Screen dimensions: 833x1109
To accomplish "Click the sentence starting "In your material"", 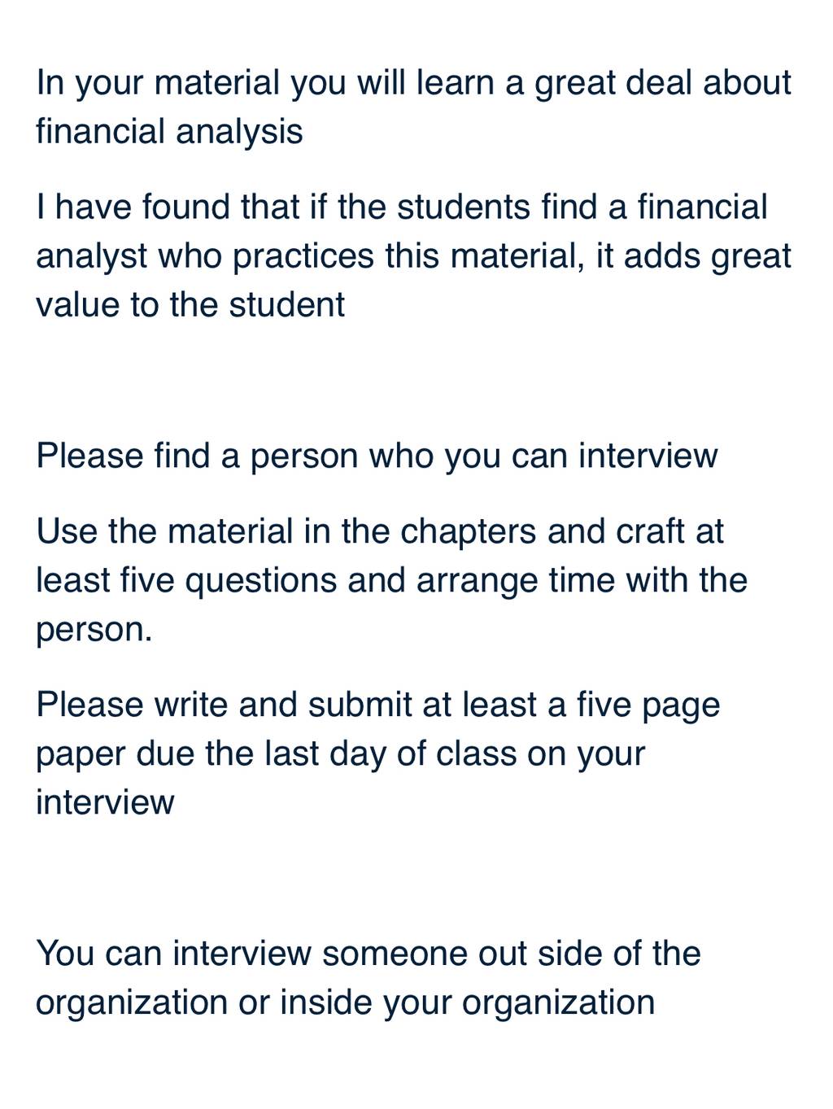I will [x=413, y=107].
